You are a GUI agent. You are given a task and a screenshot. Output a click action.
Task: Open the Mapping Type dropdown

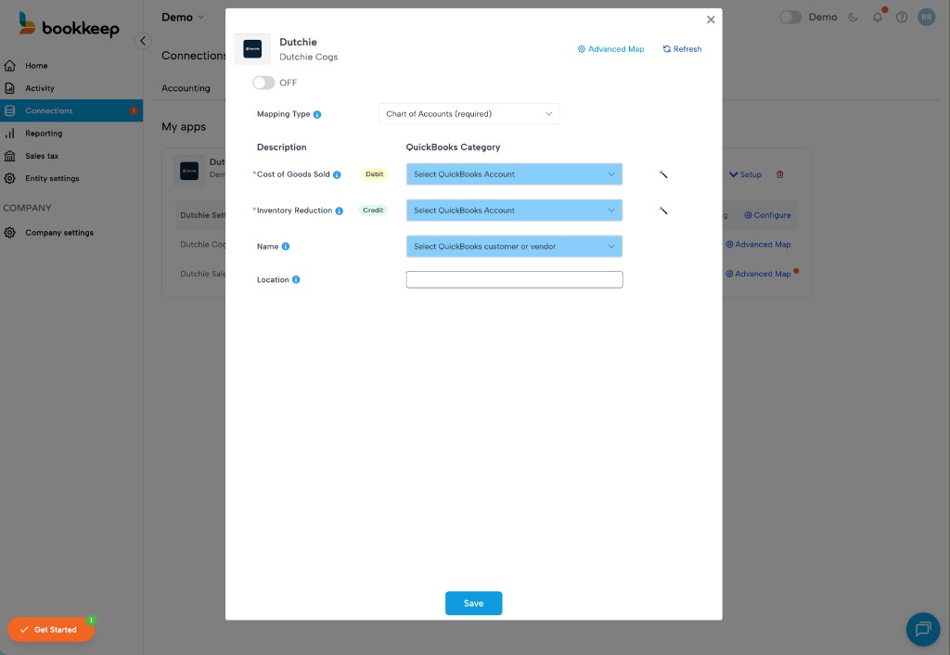(x=469, y=114)
